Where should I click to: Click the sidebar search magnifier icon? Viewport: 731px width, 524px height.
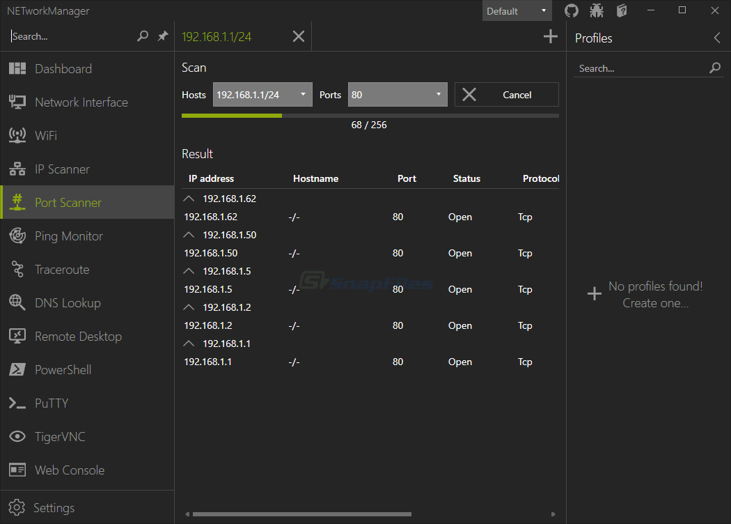click(x=143, y=36)
